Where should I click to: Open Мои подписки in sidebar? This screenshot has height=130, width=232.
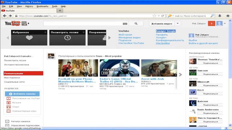(x=12, y=78)
